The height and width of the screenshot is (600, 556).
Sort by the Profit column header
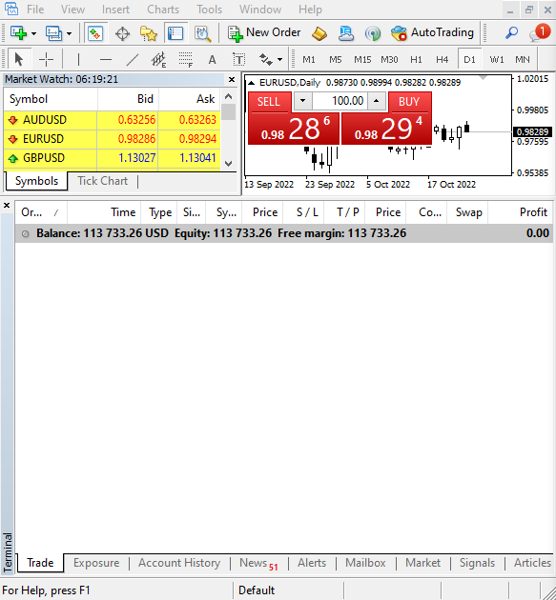pyautogui.click(x=520, y=212)
